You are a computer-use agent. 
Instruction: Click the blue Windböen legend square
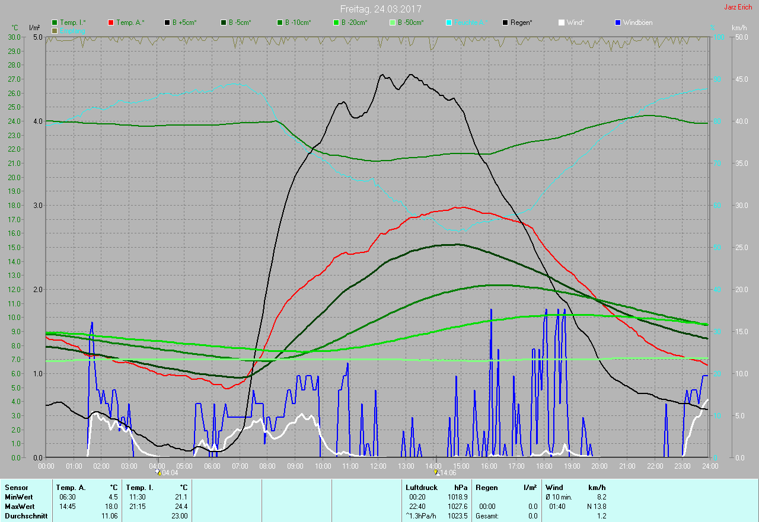tap(617, 23)
